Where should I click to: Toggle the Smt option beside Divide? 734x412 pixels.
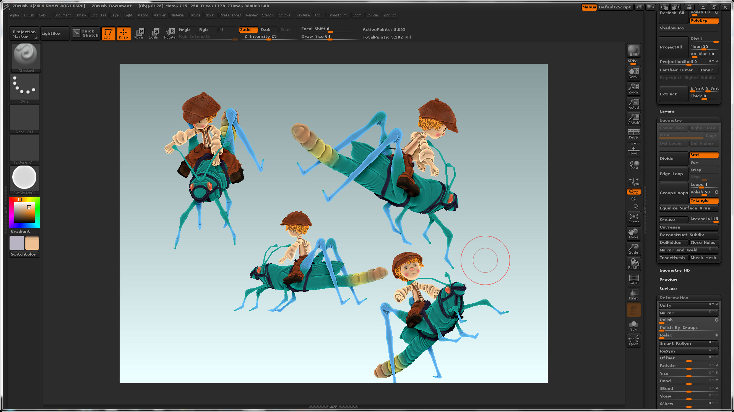pos(703,155)
